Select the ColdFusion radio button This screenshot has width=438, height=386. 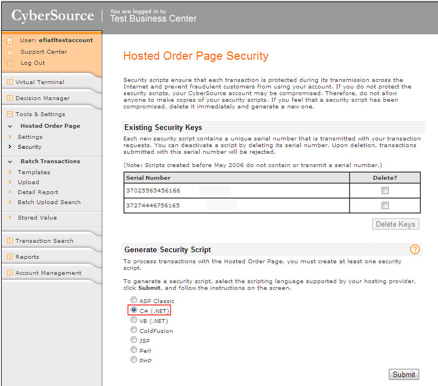134,330
